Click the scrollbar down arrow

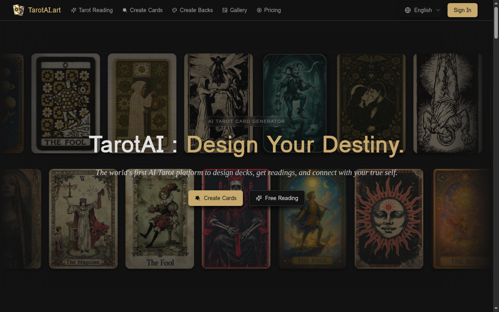(496, 309)
